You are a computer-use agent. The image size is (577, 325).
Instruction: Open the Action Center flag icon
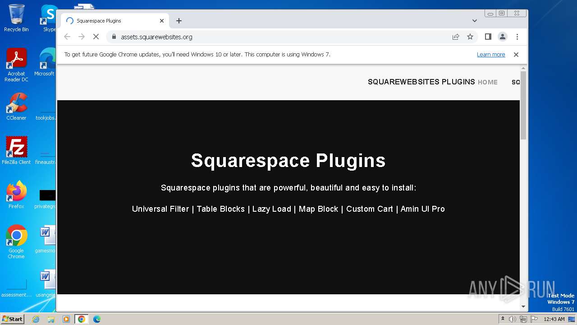534,319
